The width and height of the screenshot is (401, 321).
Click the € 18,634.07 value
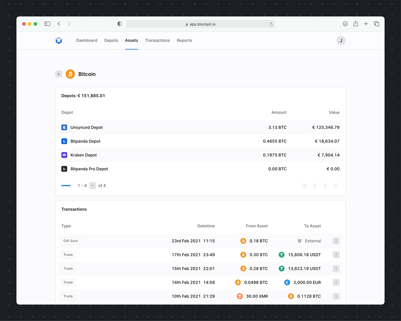pyautogui.click(x=327, y=141)
